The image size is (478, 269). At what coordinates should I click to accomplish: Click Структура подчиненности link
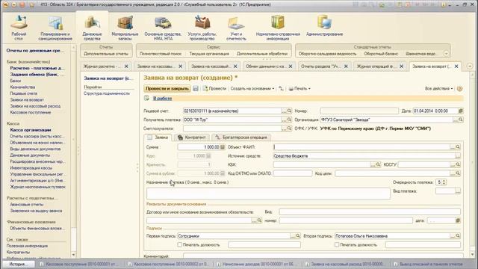click(x=107, y=93)
